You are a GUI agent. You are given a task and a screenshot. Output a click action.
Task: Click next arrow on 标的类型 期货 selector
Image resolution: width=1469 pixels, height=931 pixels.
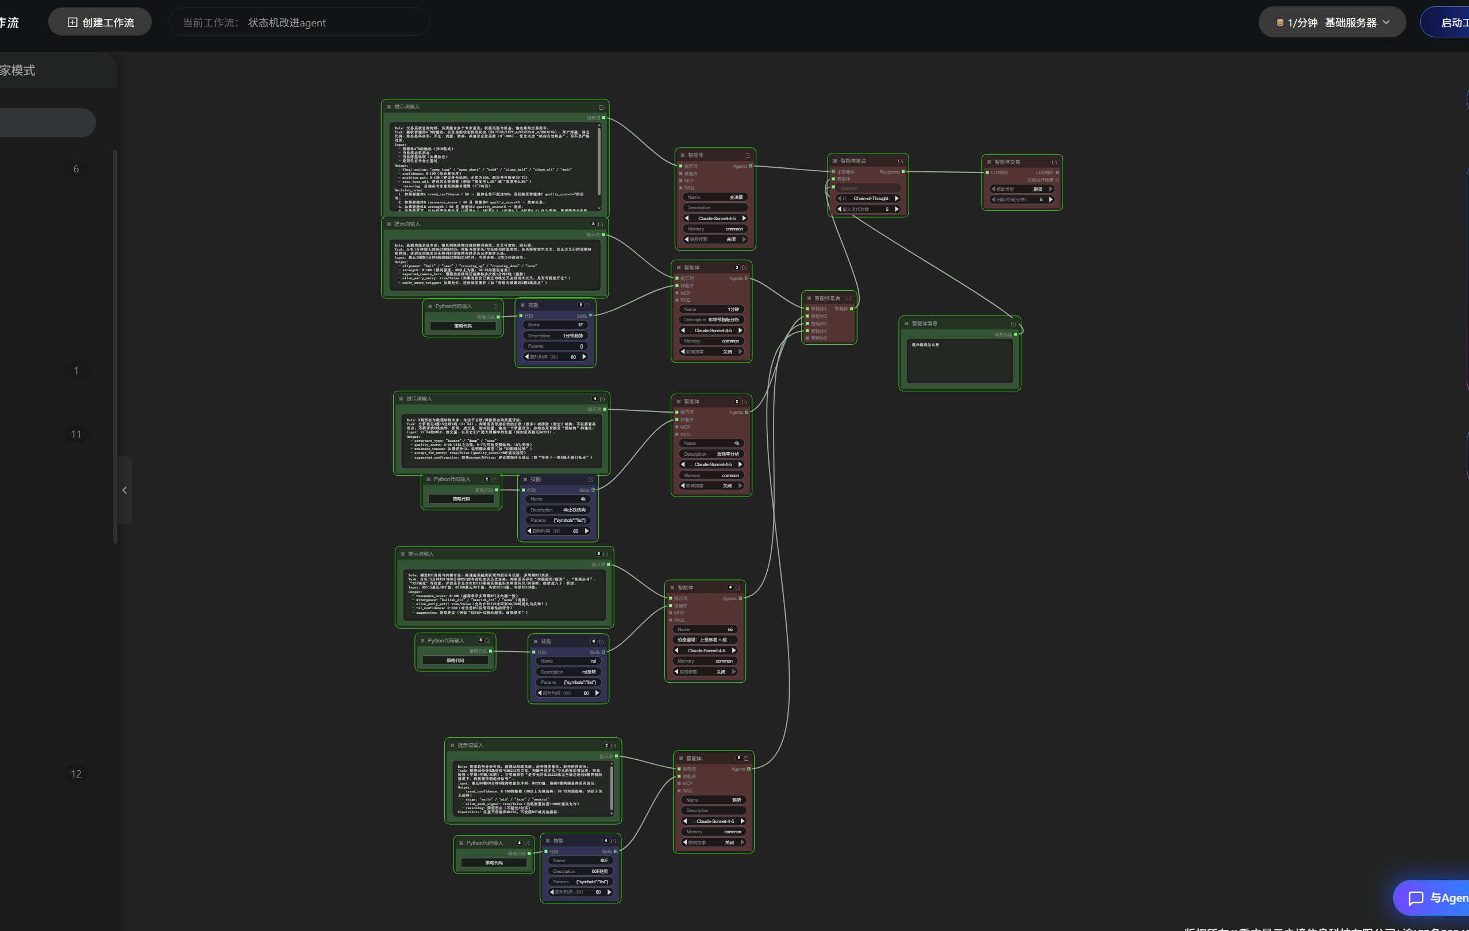pos(1051,189)
